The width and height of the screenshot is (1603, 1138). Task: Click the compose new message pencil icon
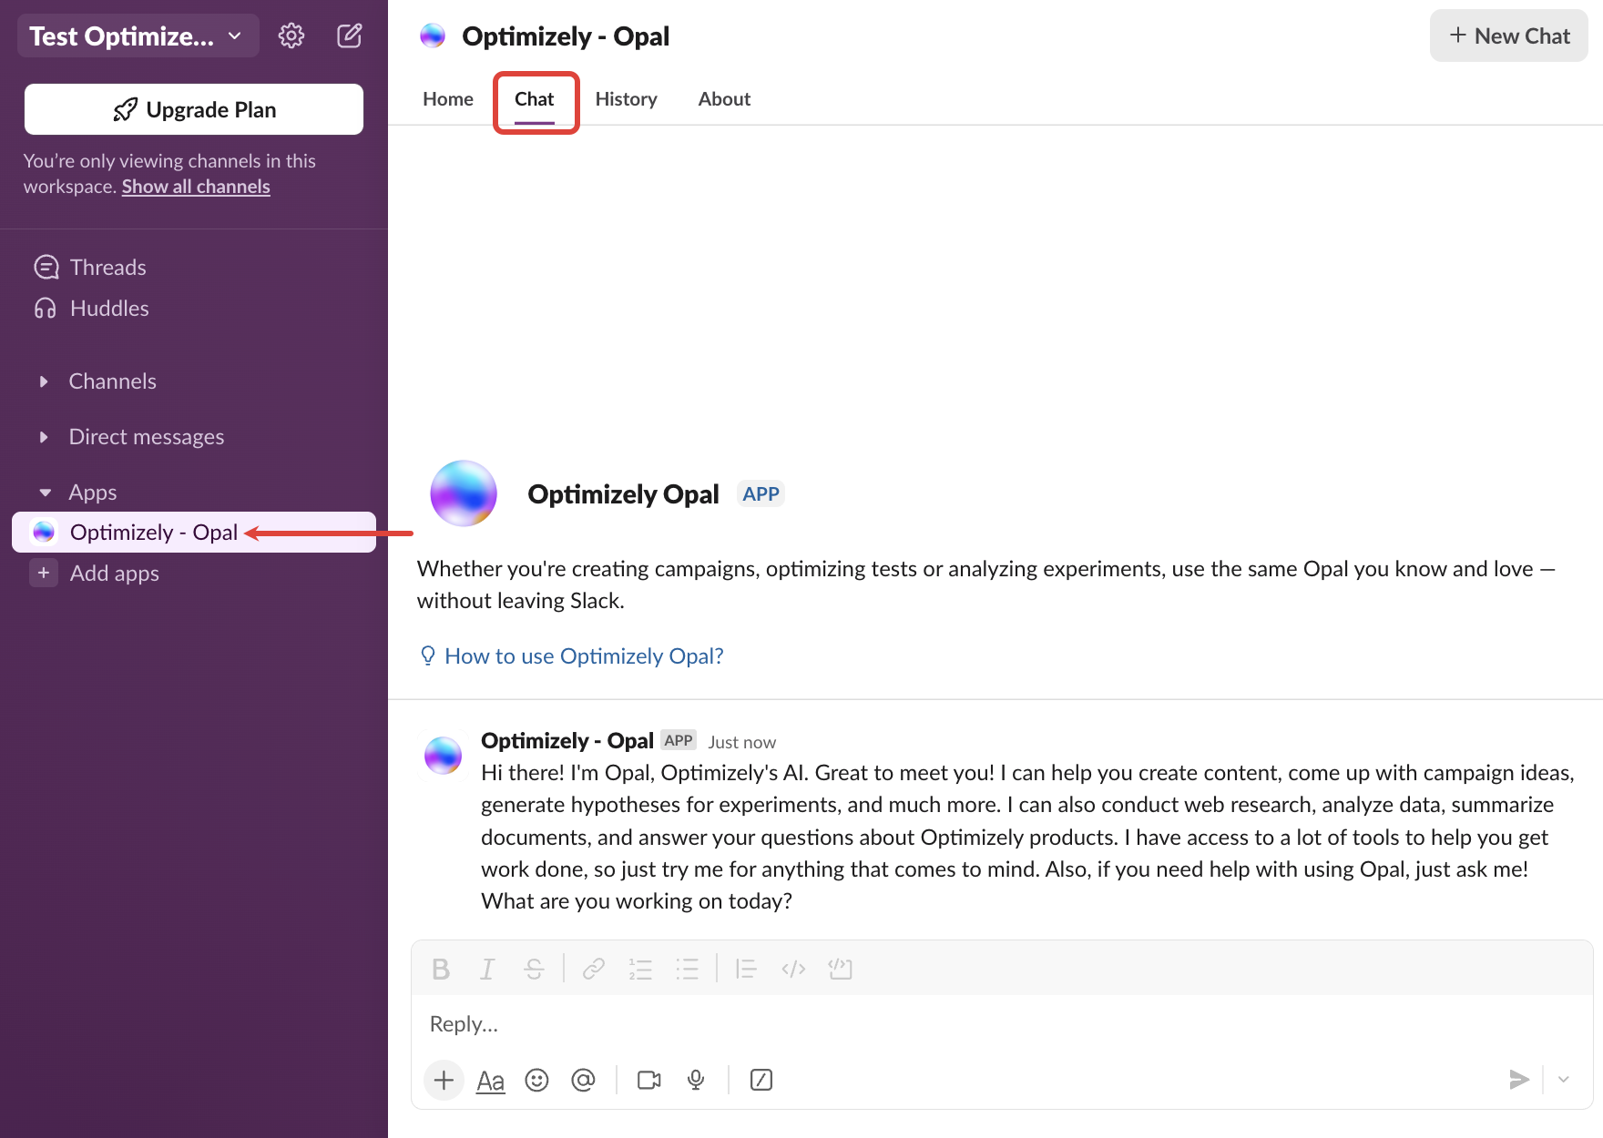pyautogui.click(x=349, y=35)
